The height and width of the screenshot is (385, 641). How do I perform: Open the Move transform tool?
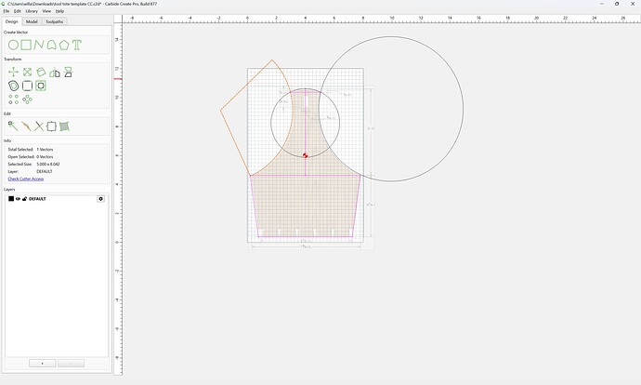click(x=14, y=73)
